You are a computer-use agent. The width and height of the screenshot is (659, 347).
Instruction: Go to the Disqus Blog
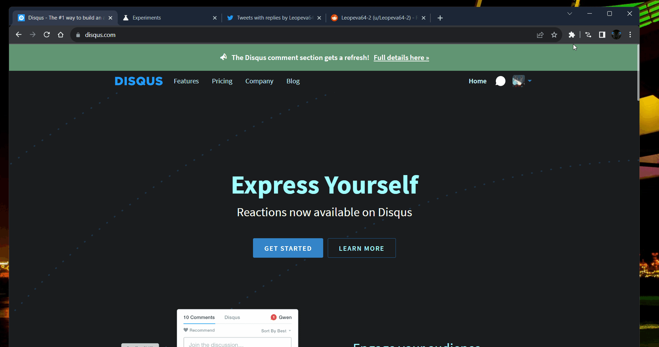point(293,81)
